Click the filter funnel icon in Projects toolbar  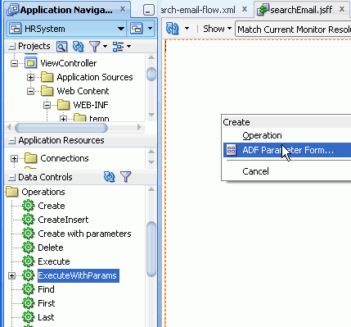[x=95, y=47]
